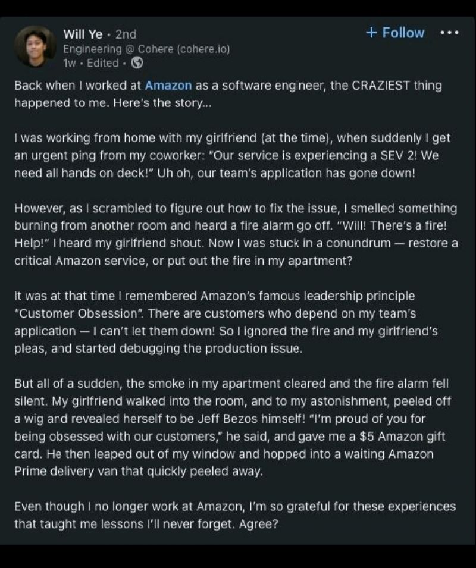The width and height of the screenshot is (476, 568).
Task: Open the Will Ye name link
Action: click(x=83, y=34)
